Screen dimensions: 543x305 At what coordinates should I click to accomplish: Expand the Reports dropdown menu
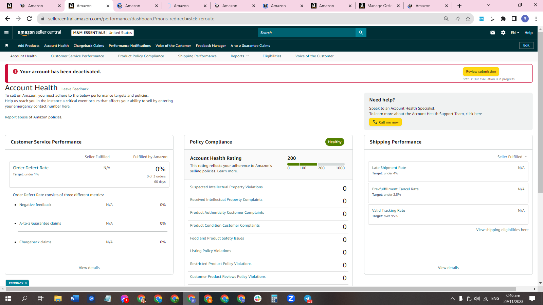(x=239, y=56)
